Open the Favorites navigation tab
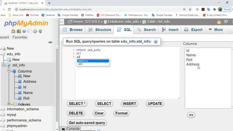The height and width of the screenshot is (131, 233). click(x=20, y=37)
